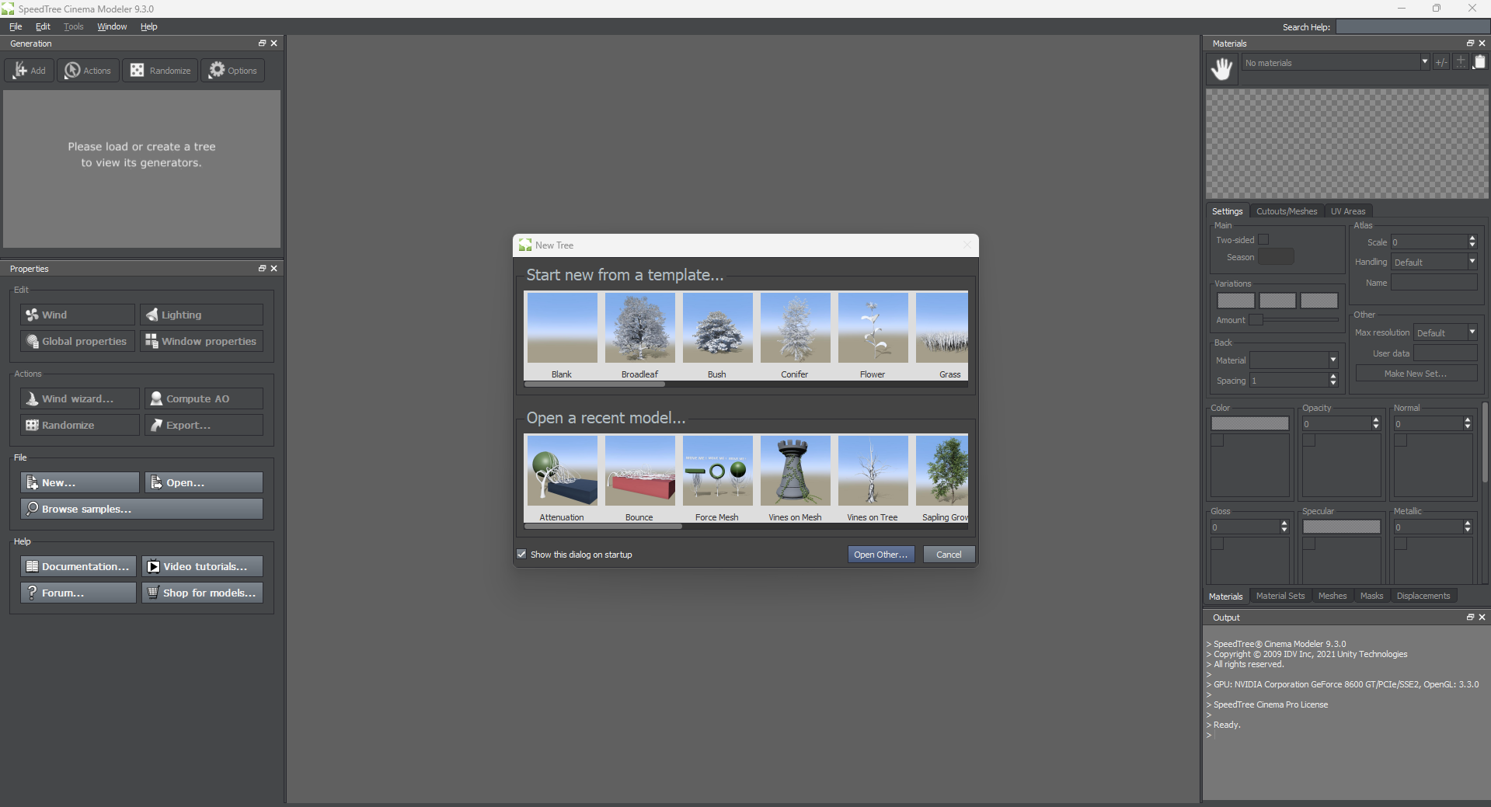This screenshot has height=807, width=1491.
Task: Click Randomize in Properties Actions group
Action: 80,425
